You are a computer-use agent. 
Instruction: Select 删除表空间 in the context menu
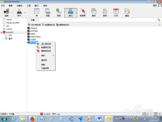(46, 51)
